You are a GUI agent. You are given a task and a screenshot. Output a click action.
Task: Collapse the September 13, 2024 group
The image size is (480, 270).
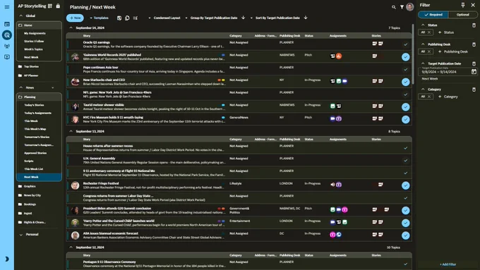tap(71, 131)
